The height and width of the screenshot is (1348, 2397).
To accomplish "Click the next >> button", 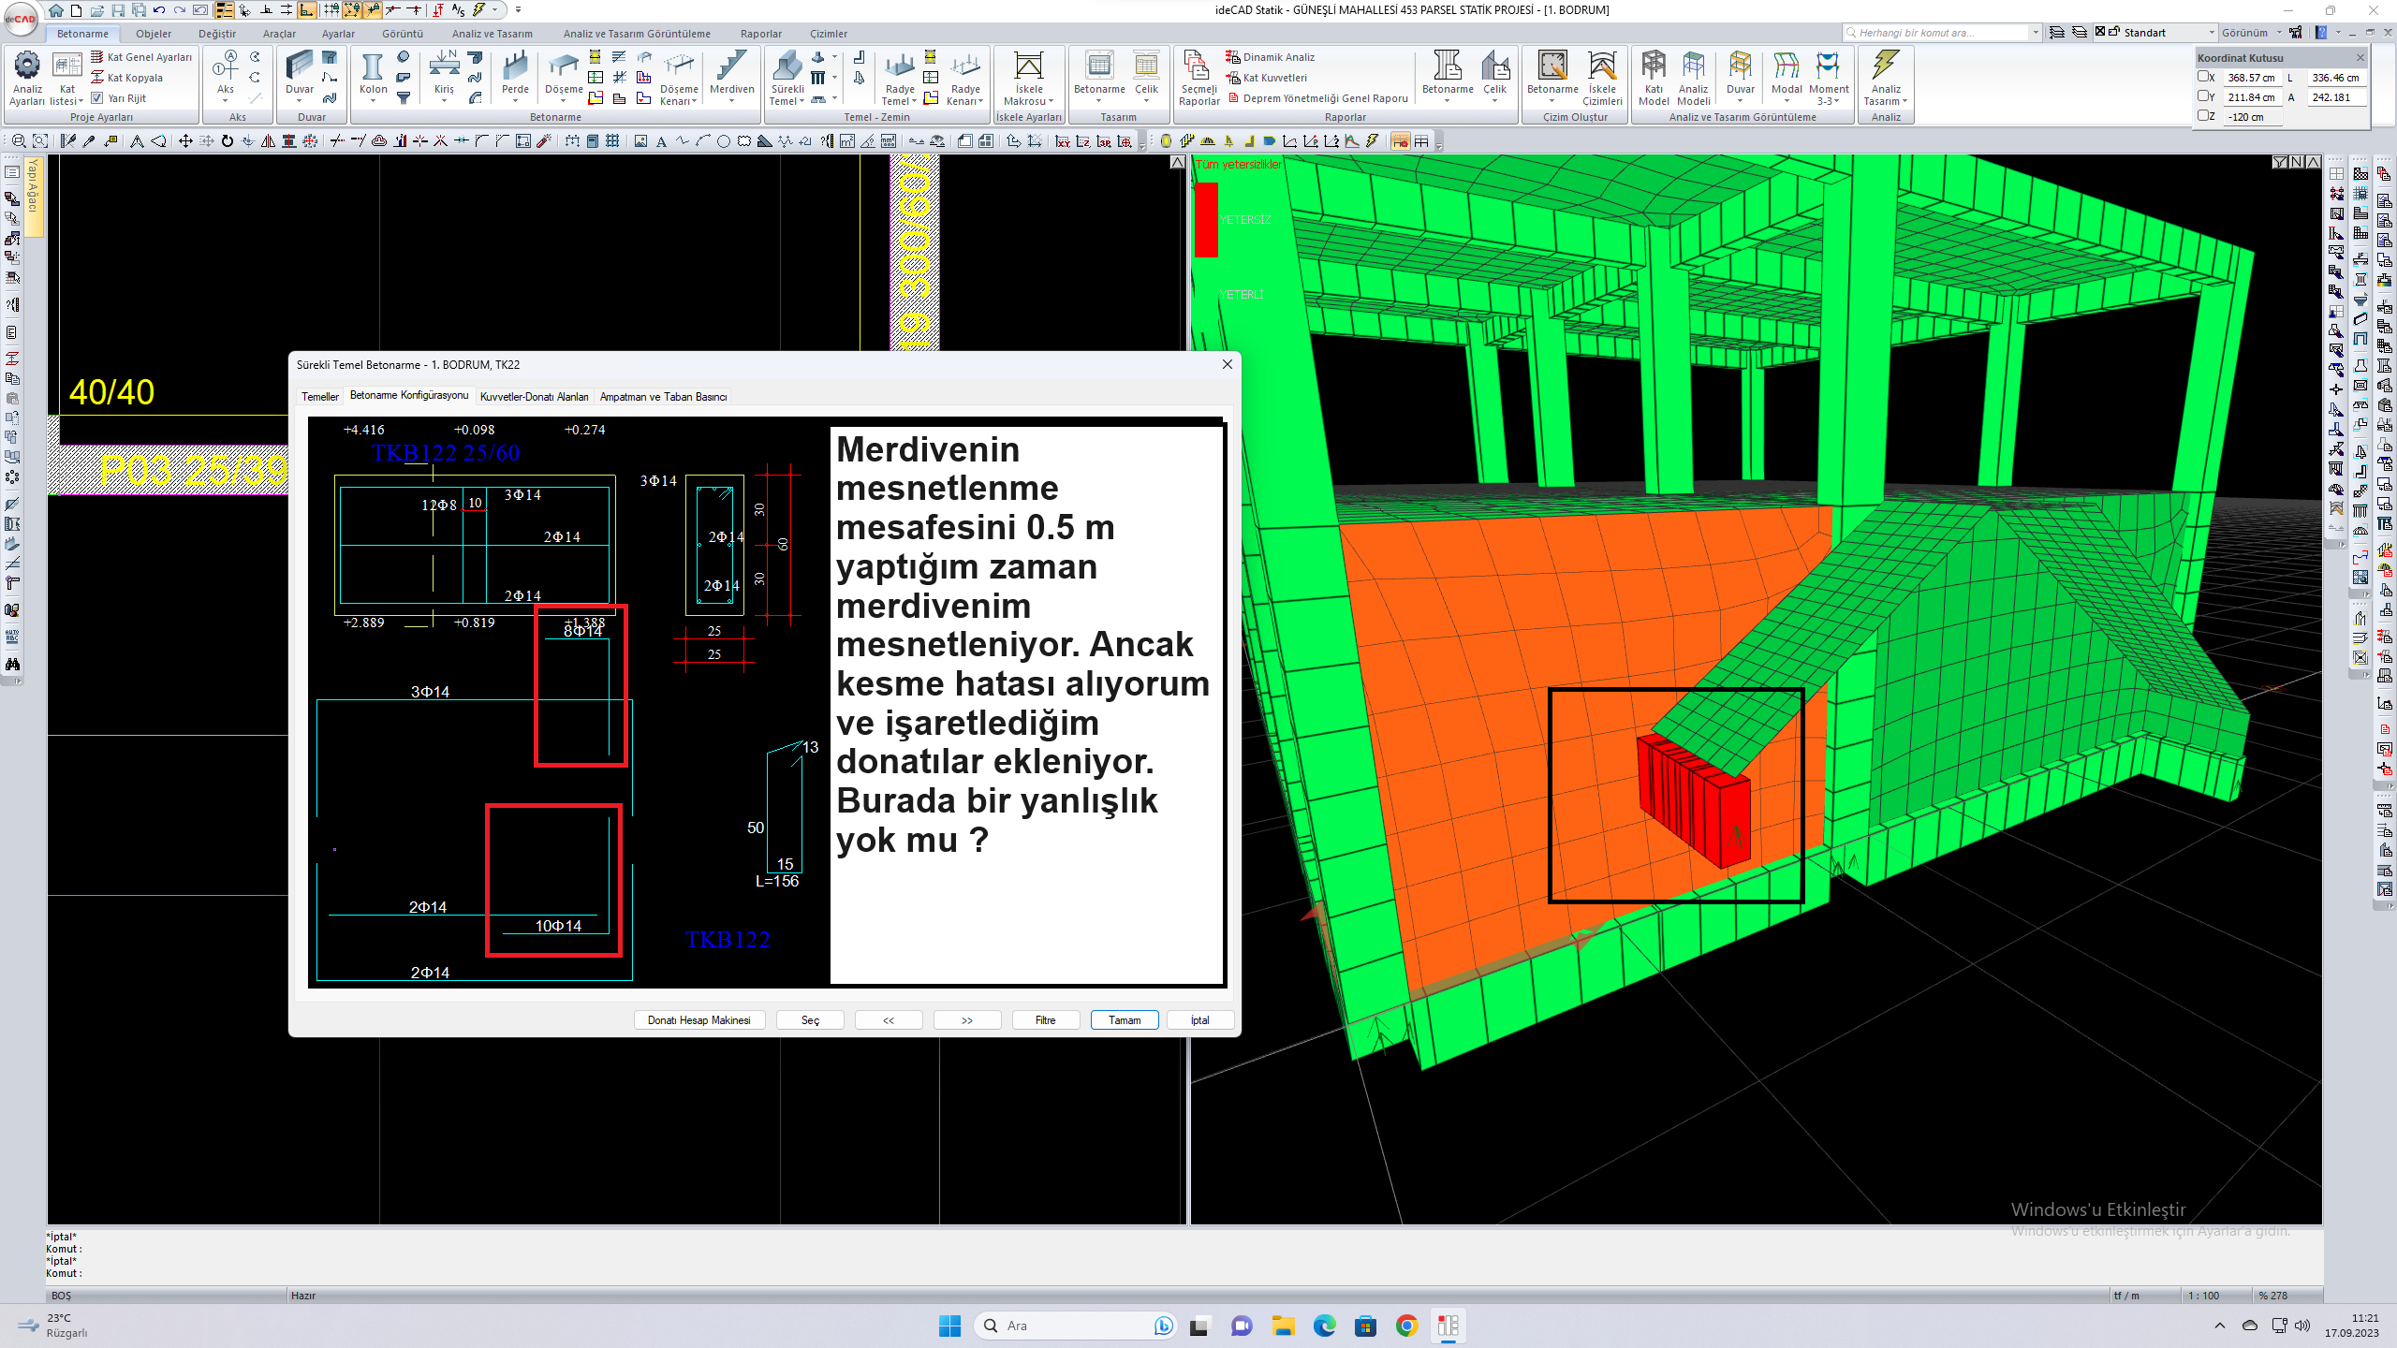I will coord(967,1020).
